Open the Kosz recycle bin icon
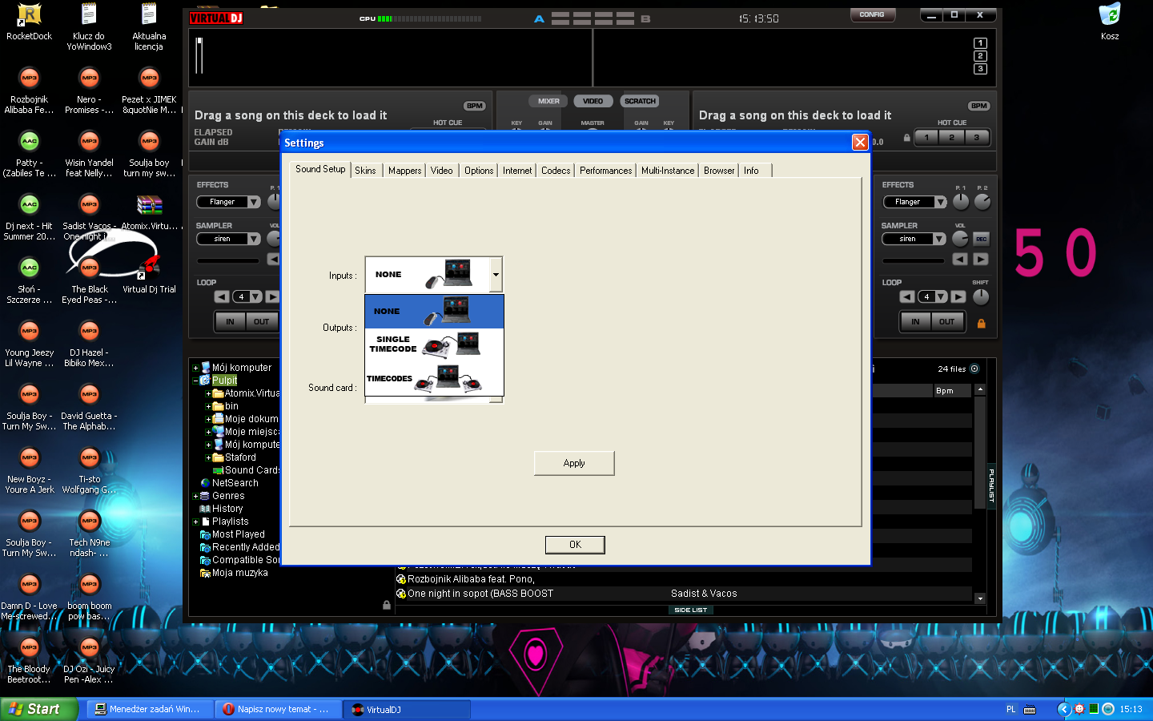Screen dimensions: 1153x721 [1110, 22]
